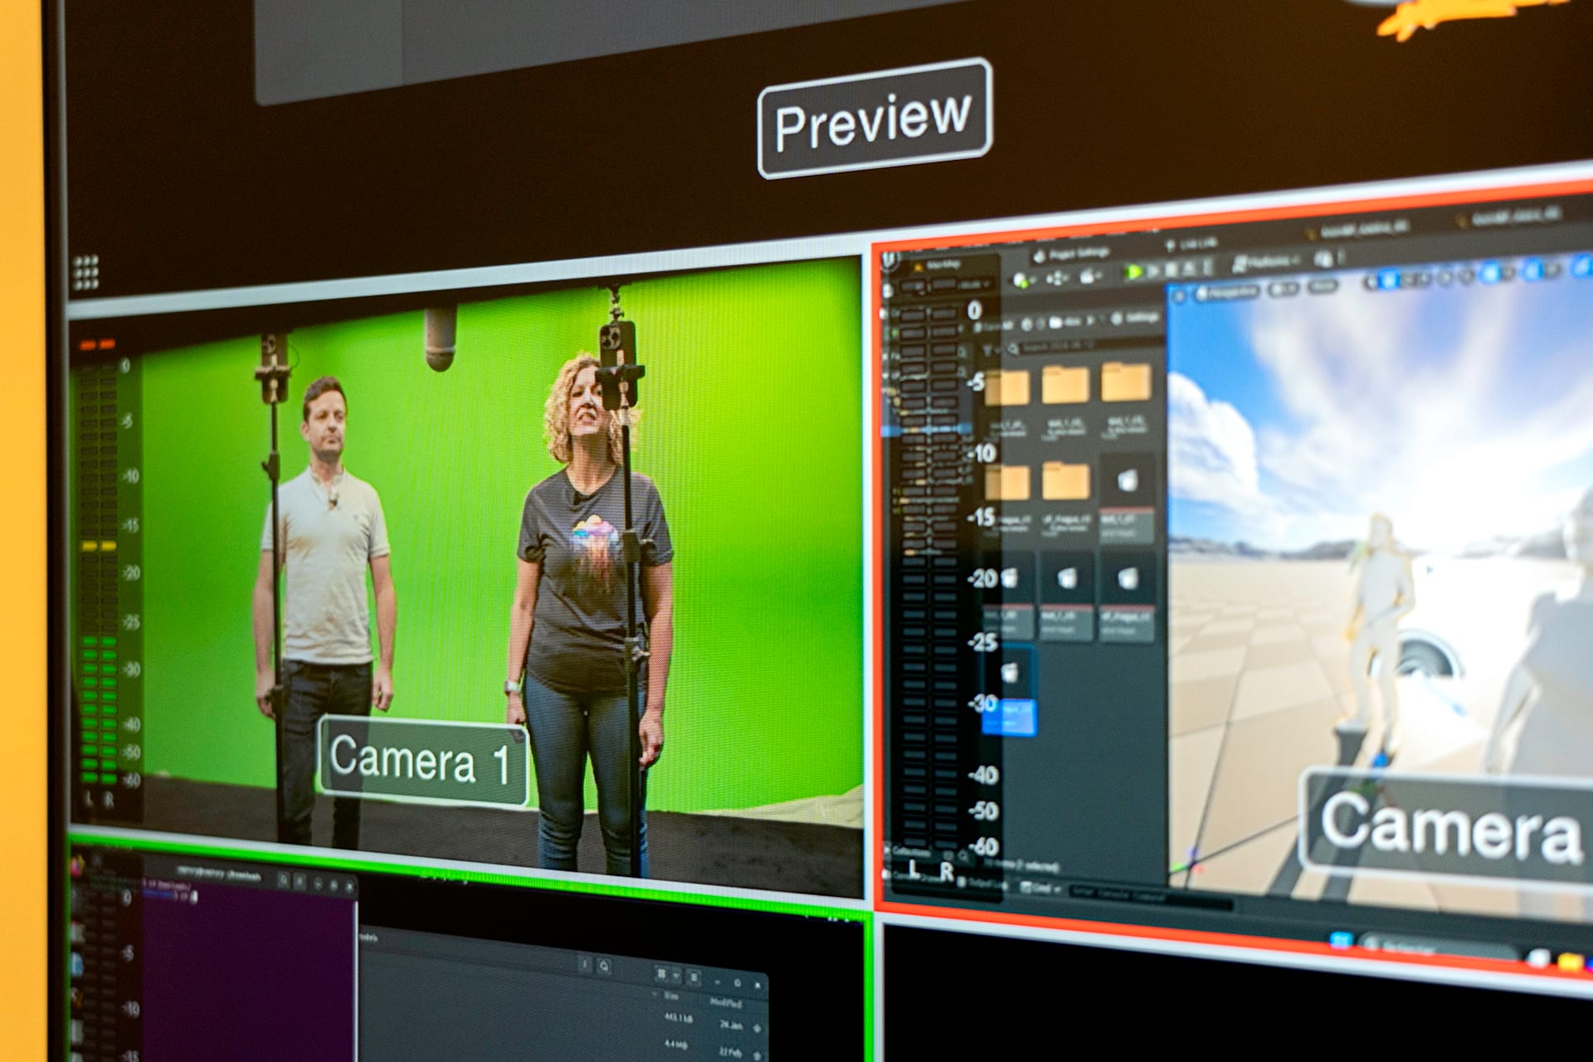Click the terminal menu button in title bar

(300, 881)
